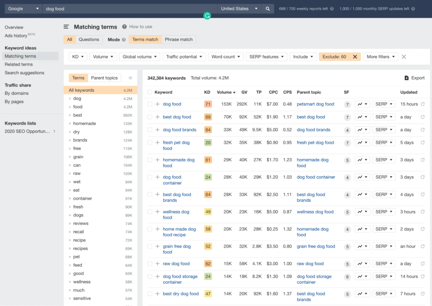Click the monthly SERP updates help icon
Screen dimensions: 432x306
pos(413,9)
